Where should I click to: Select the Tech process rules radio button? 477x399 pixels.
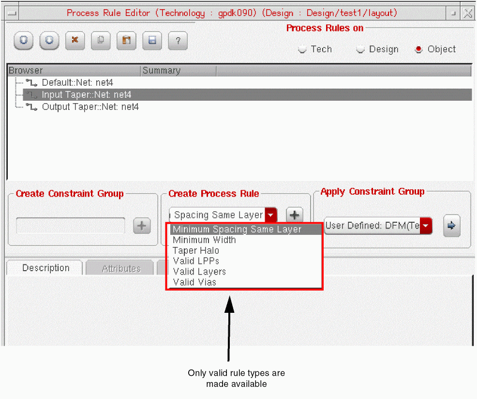point(302,49)
